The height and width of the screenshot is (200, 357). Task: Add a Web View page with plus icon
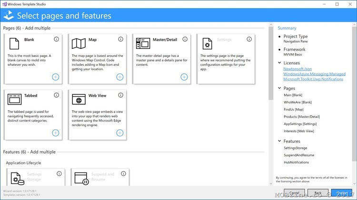120,133
